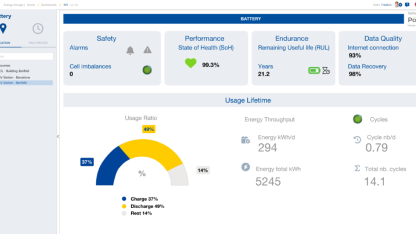Click the Performance card title
Screen dimensions: 416x234
pos(204,39)
